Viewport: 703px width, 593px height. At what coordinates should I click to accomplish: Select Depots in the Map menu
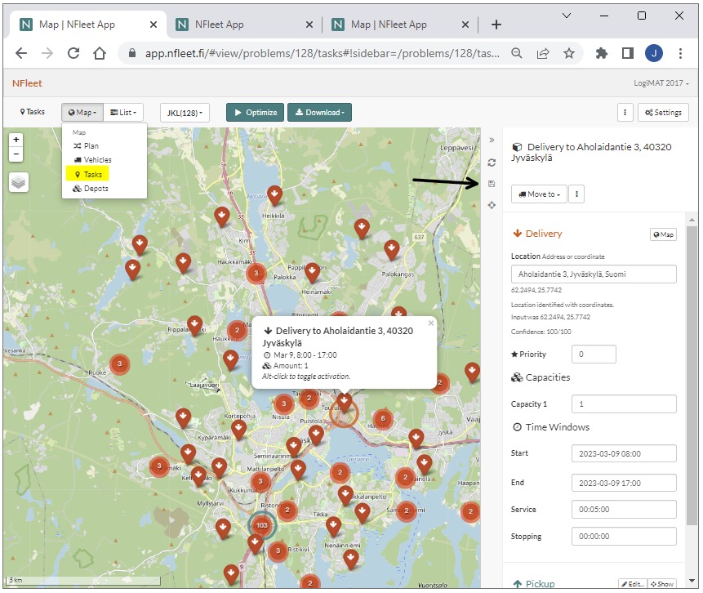click(x=91, y=189)
